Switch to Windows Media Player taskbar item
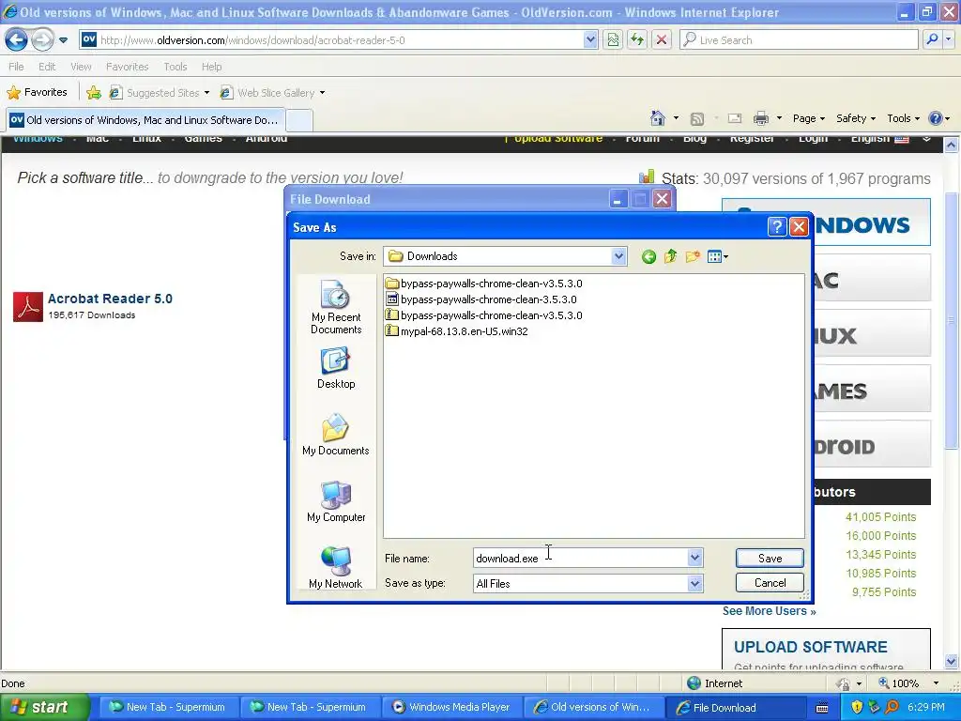 450,708
